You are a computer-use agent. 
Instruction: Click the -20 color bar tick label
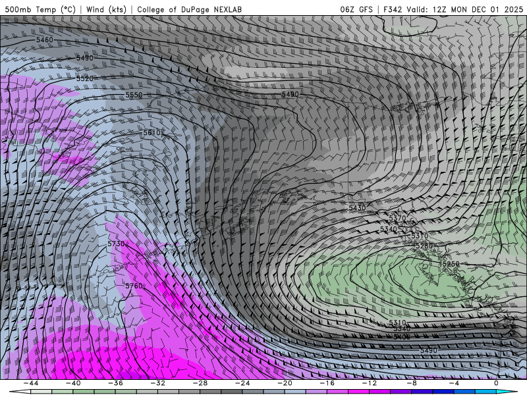click(x=285, y=383)
